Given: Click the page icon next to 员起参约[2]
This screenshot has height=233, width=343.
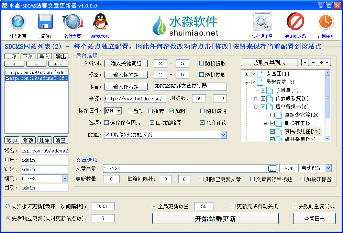Looking at the screenshot, I should click(260, 82).
